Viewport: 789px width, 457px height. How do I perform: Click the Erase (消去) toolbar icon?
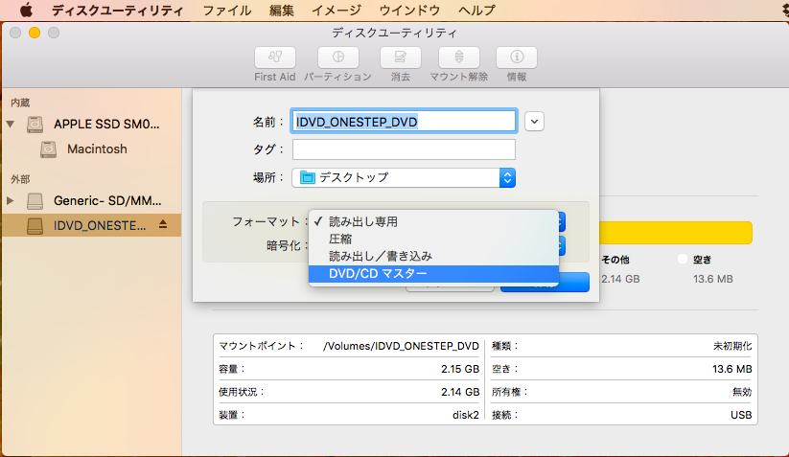point(401,57)
